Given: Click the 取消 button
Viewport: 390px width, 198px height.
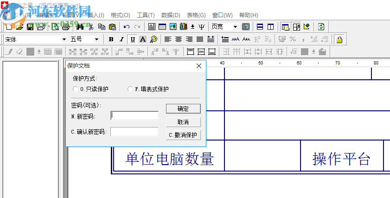Looking at the screenshot, I should [183, 122].
